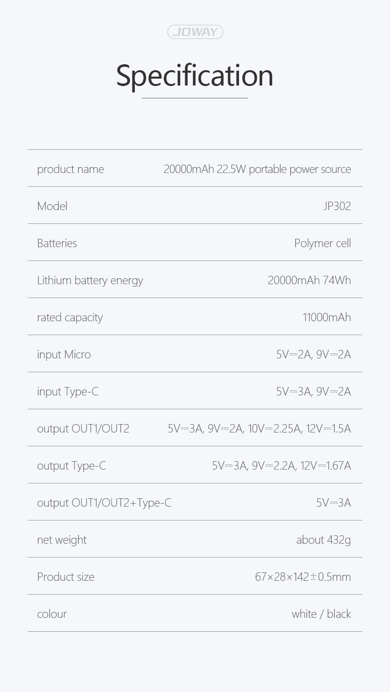Image resolution: width=390 pixels, height=692 pixels.
Task: Select the Polymer cell value
Action: (323, 243)
